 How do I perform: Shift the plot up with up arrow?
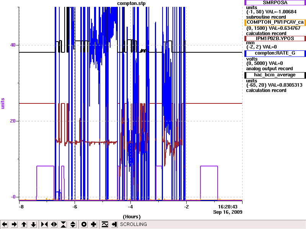[x=24, y=224]
